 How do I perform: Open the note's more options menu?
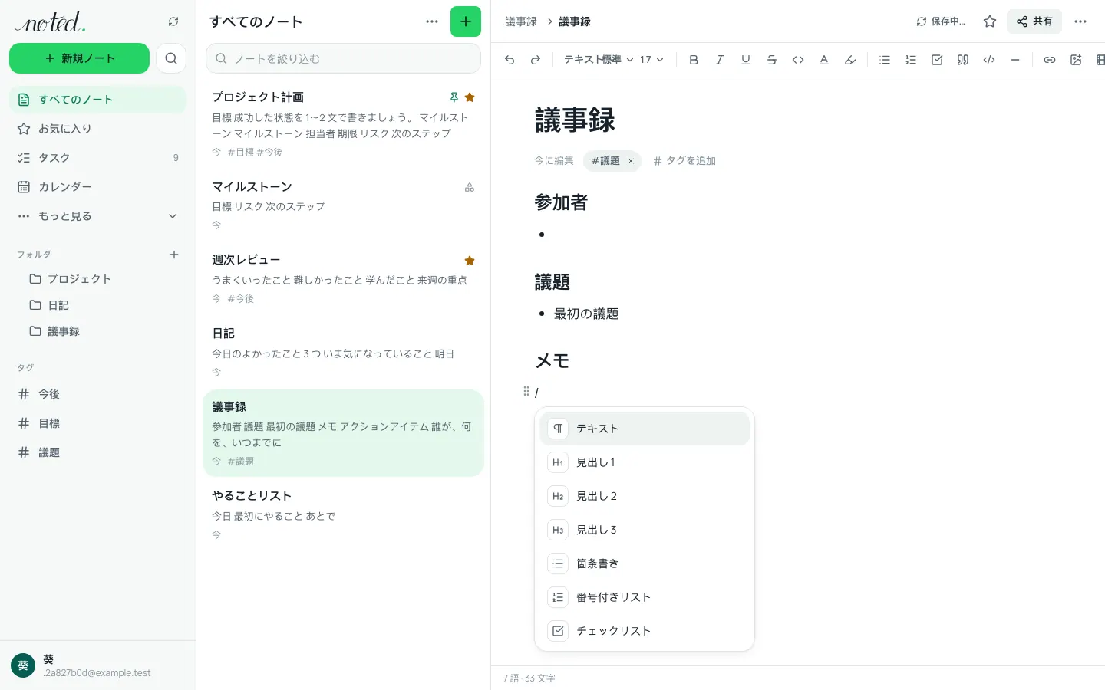[x=1080, y=21]
